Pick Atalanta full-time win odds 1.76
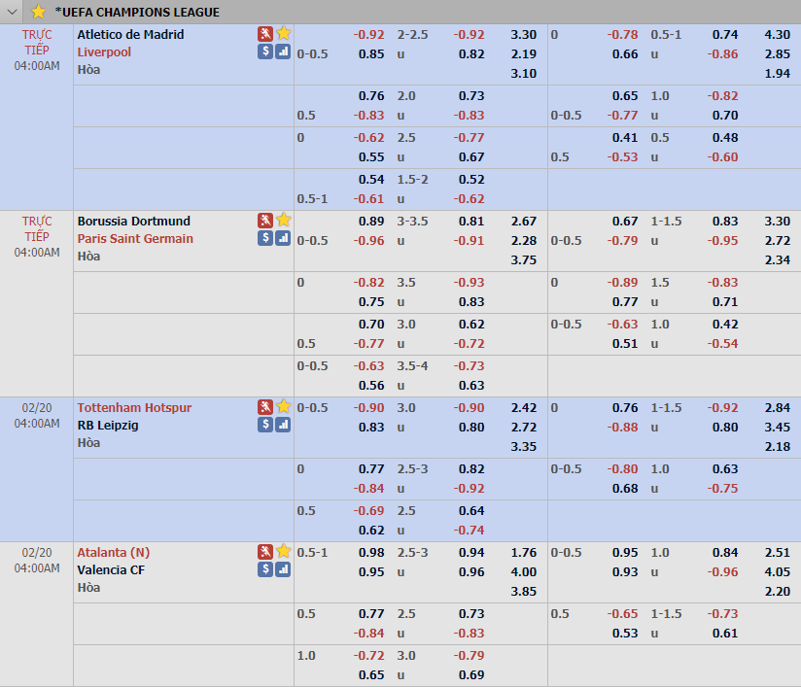 click(524, 553)
